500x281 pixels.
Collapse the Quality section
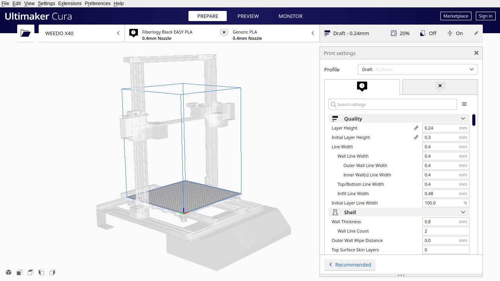pos(463,119)
